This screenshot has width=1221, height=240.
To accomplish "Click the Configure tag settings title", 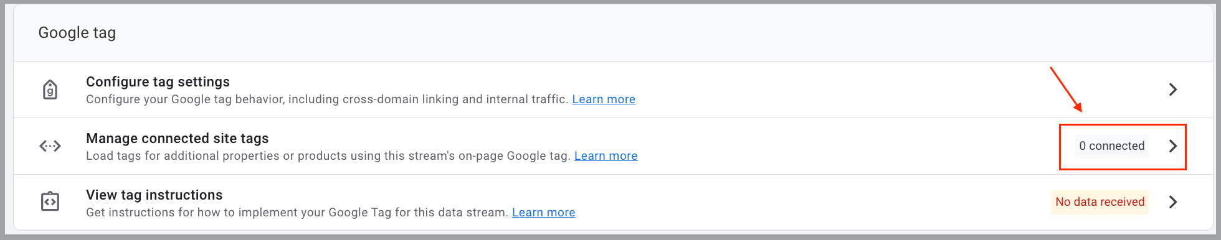I will click(158, 81).
